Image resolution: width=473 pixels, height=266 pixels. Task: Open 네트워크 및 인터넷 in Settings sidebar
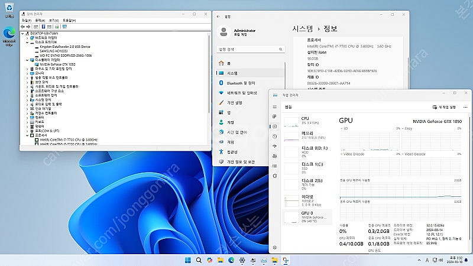pyautogui.click(x=251, y=93)
